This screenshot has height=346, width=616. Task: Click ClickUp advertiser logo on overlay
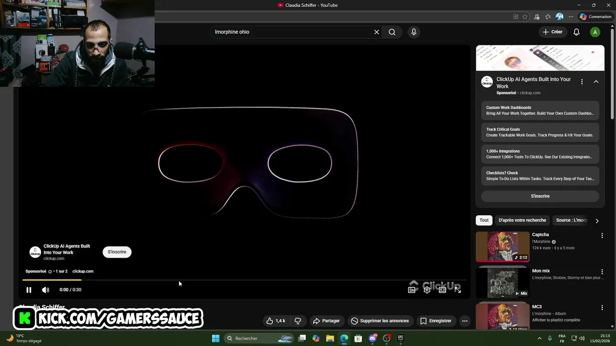tap(35, 252)
